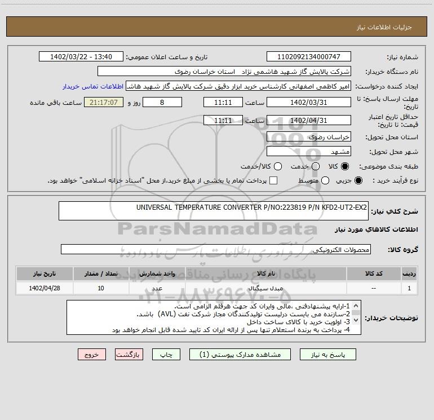Viewport: 434px width, 420px height.
Task: Click the ردیف column header
Action: (x=409, y=273)
